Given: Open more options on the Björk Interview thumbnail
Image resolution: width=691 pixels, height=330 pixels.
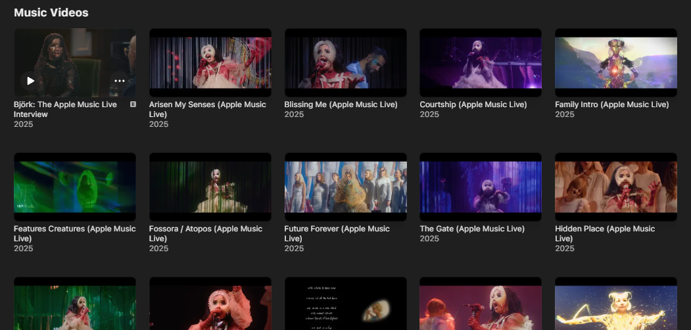Looking at the screenshot, I should 120,81.
